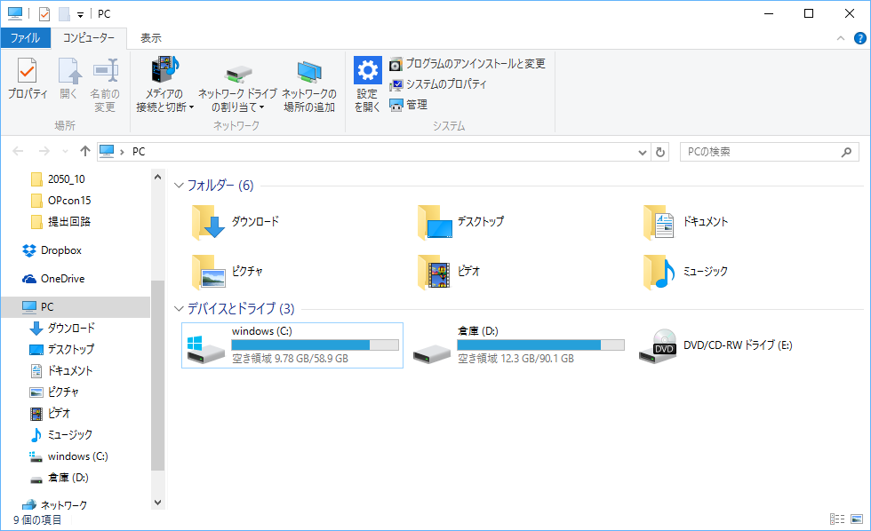Image resolution: width=871 pixels, height=531 pixels.
Task: Open the recent locations dropdown arrow
Action: point(65,152)
